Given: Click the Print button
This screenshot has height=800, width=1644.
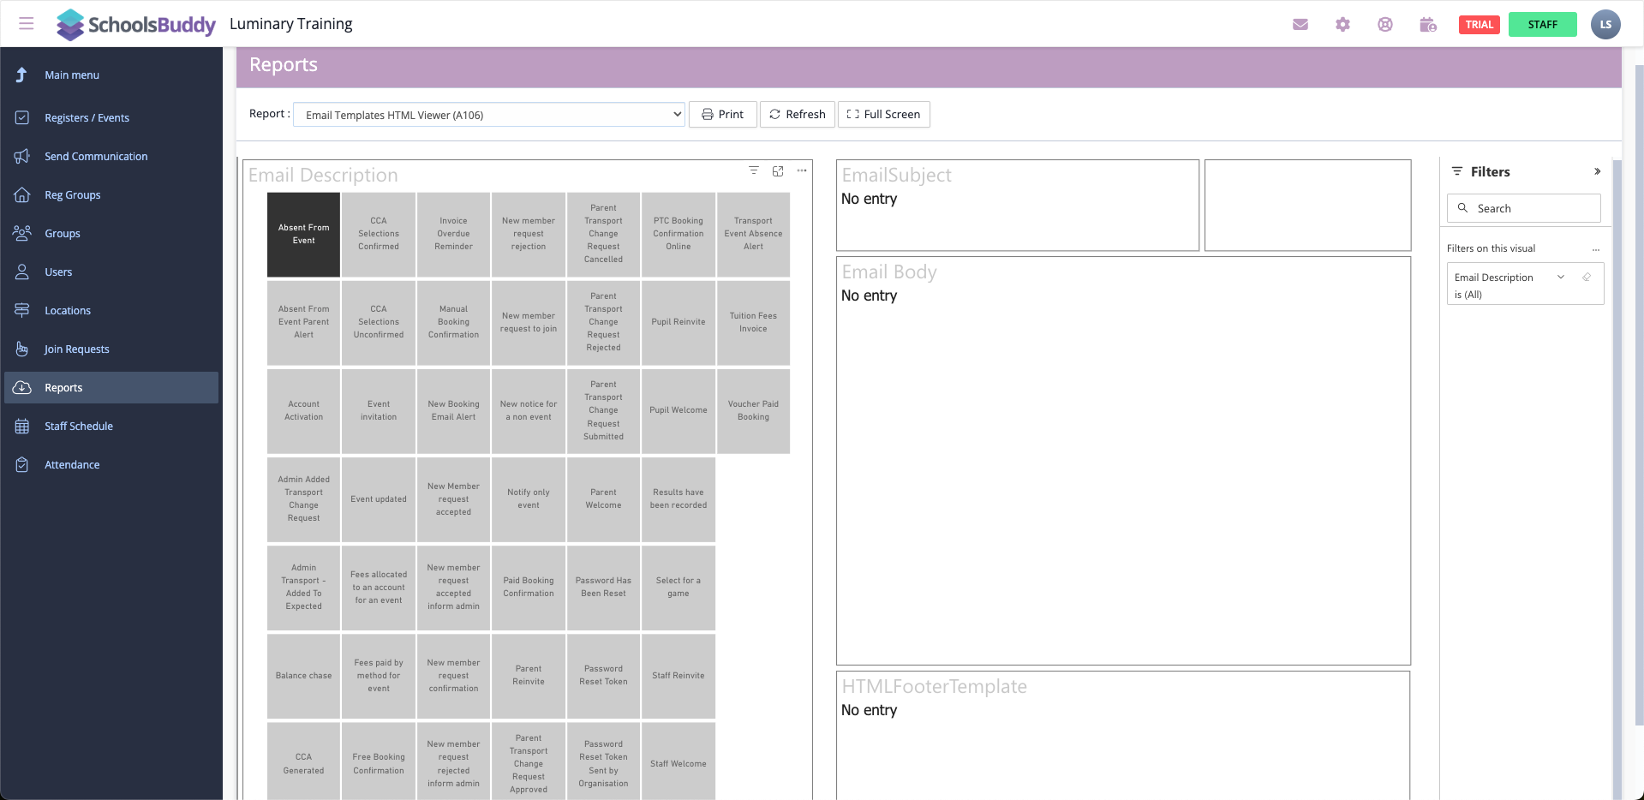Looking at the screenshot, I should pyautogui.click(x=722, y=115).
